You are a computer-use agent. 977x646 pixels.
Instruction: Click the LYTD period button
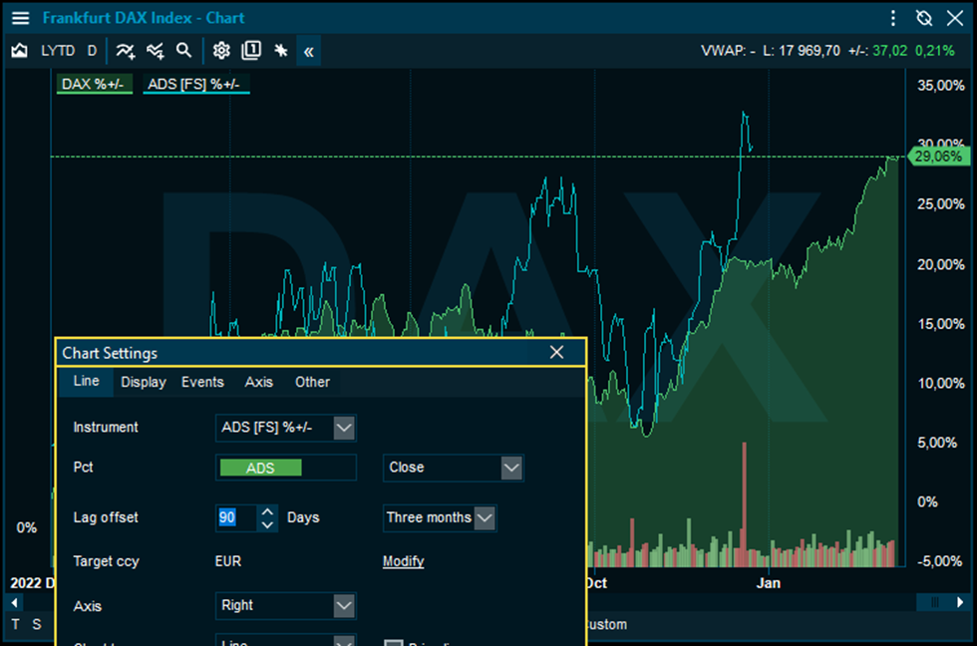click(58, 51)
